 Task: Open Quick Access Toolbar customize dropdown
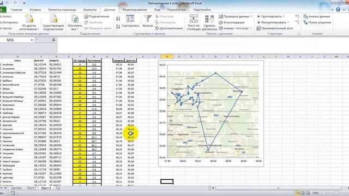coord(24,3)
